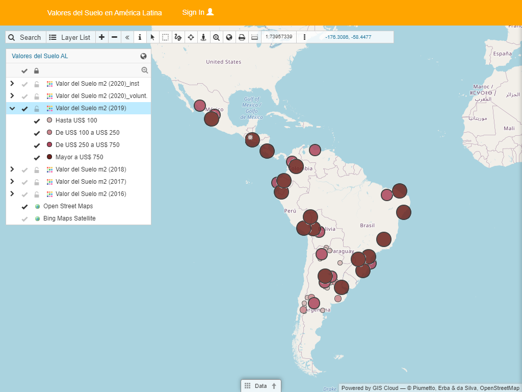Activate the rectangle area selection tool

(x=166, y=37)
